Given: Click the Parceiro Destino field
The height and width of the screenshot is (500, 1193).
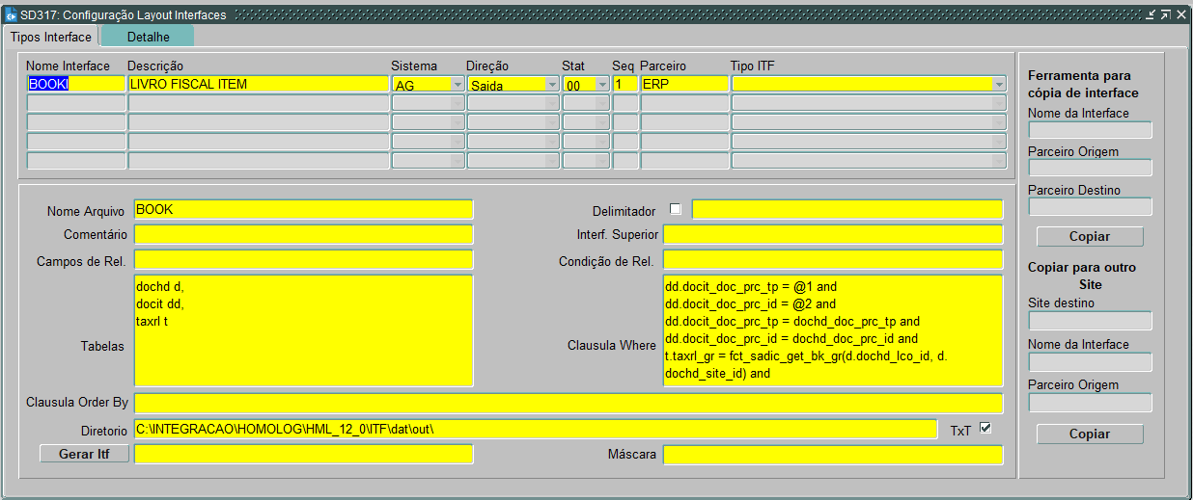Looking at the screenshot, I should [x=1090, y=206].
